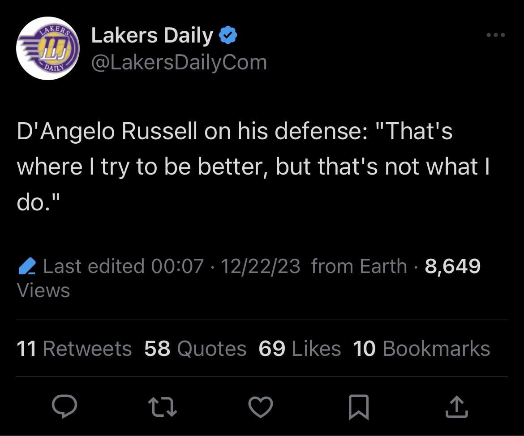The width and height of the screenshot is (524, 436).
Task: Bookmark this tweet
Action: point(359,406)
